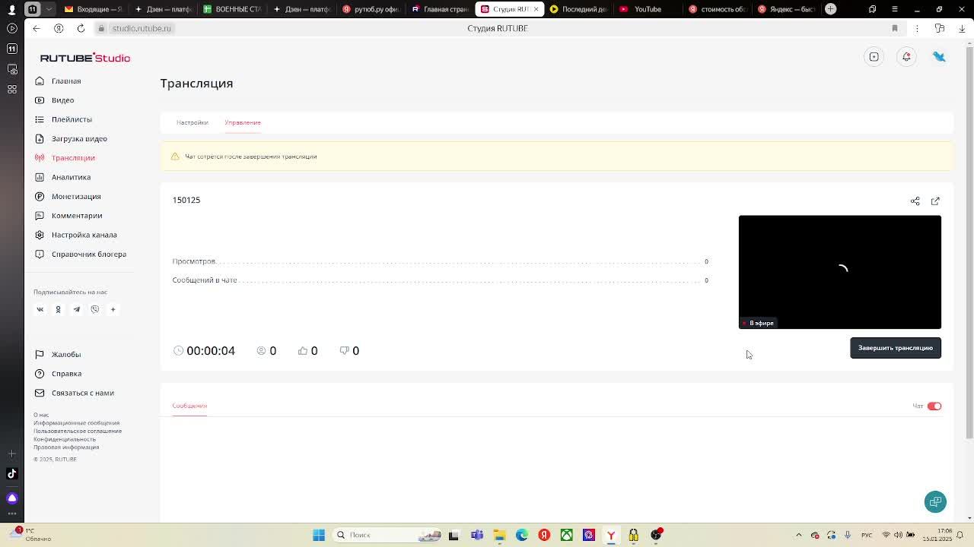Open the channel avatar menu

939,57
